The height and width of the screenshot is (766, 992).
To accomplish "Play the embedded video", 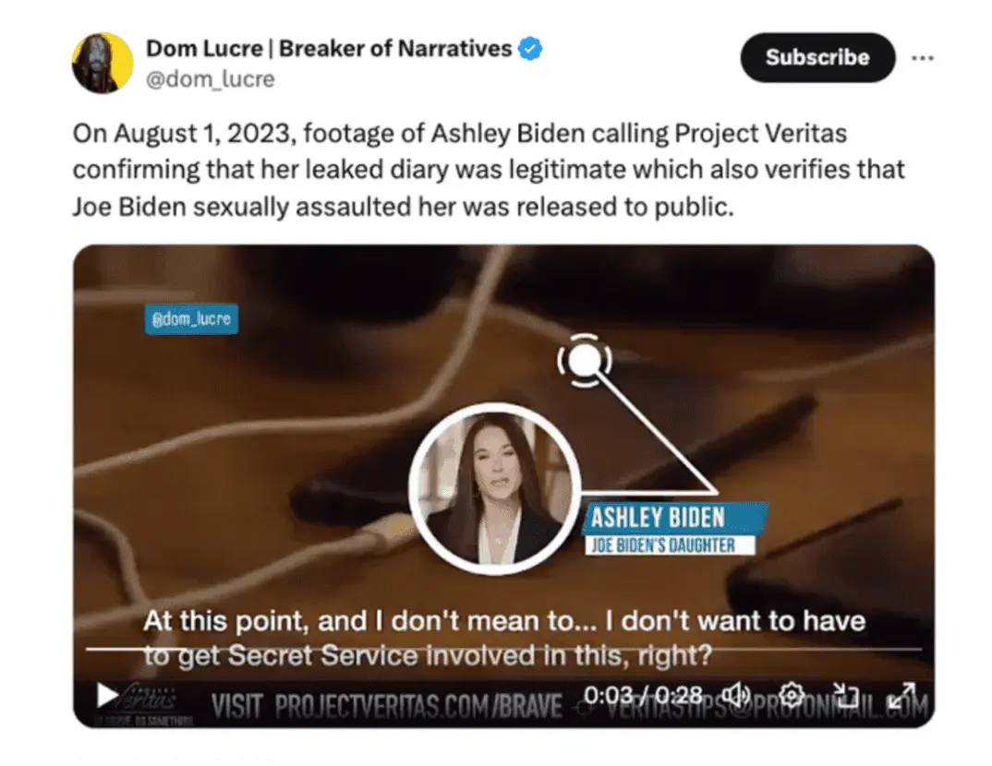I will (x=107, y=695).
